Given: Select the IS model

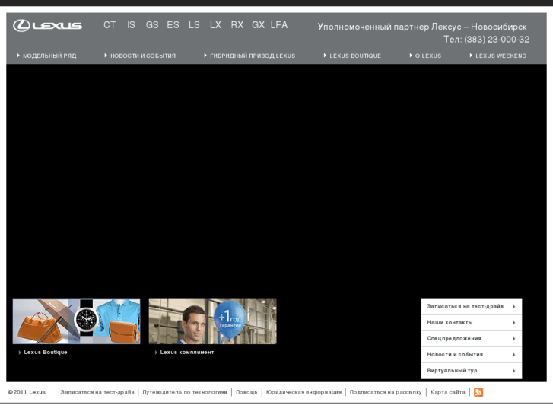Looking at the screenshot, I should point(131,25).
